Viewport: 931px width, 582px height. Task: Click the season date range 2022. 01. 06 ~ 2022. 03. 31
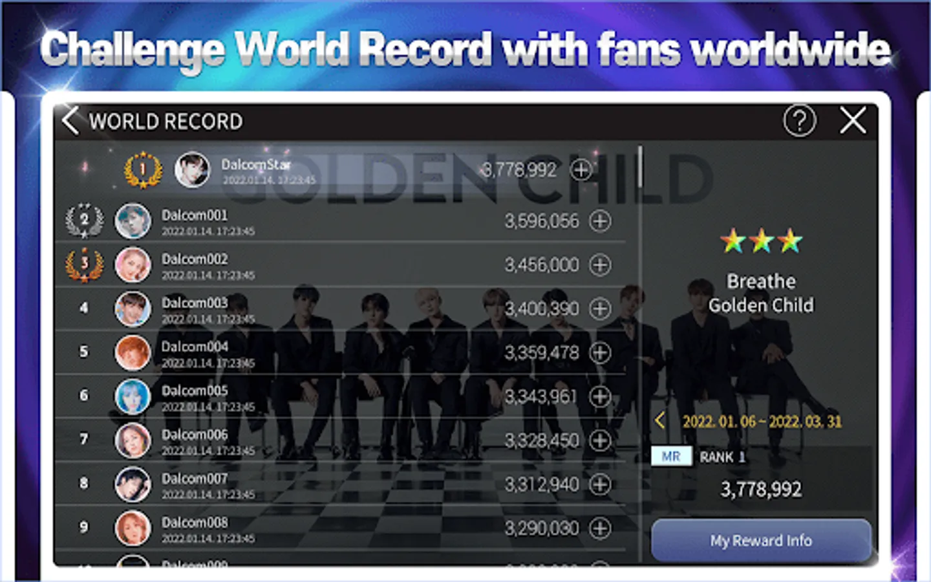coord(762,422)
